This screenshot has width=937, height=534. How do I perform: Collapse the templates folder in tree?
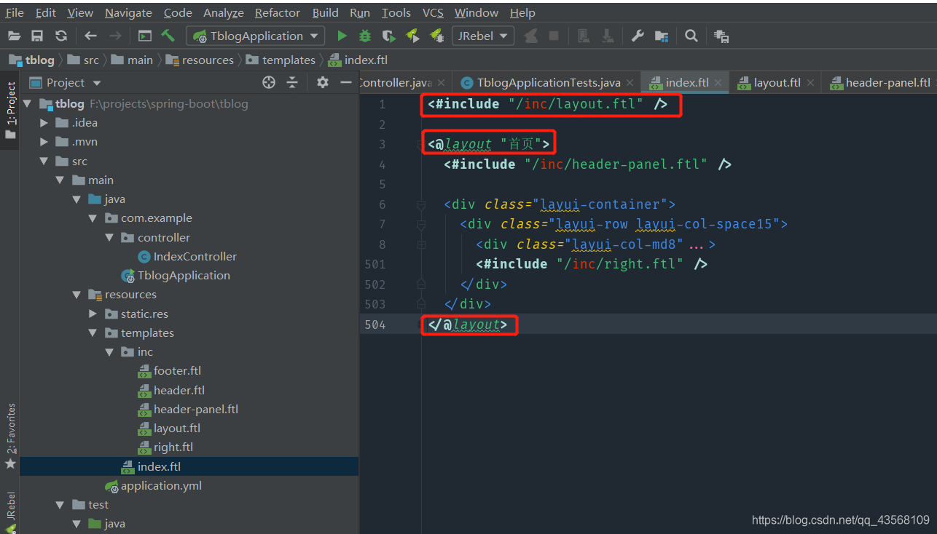(x=93, y=333)
